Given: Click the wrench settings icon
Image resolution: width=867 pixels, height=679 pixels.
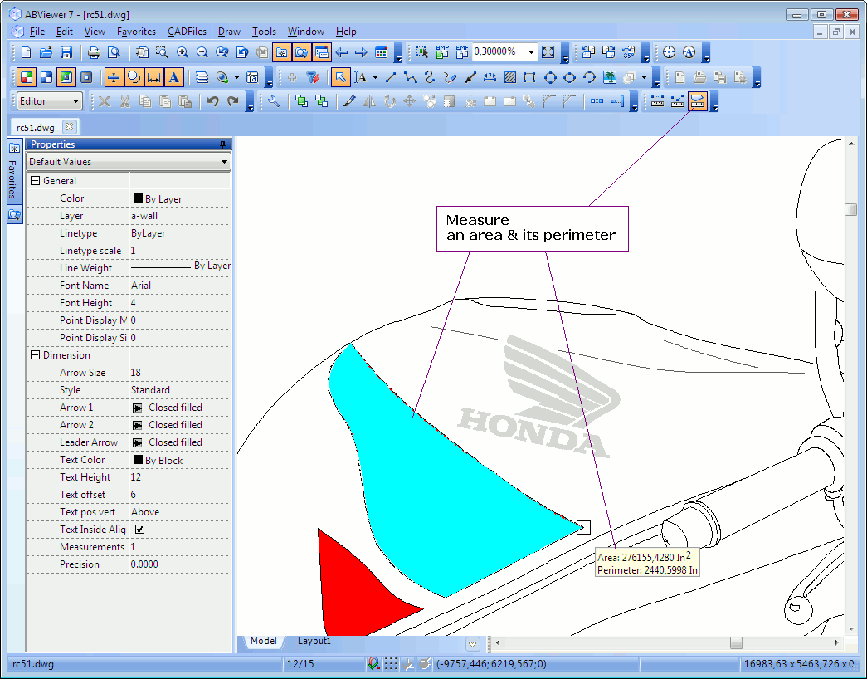Looking at the screenshot, I should (274, 101).
